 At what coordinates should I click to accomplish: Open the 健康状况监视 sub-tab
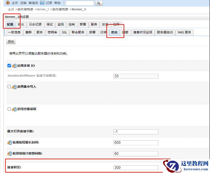pos(143,32)
